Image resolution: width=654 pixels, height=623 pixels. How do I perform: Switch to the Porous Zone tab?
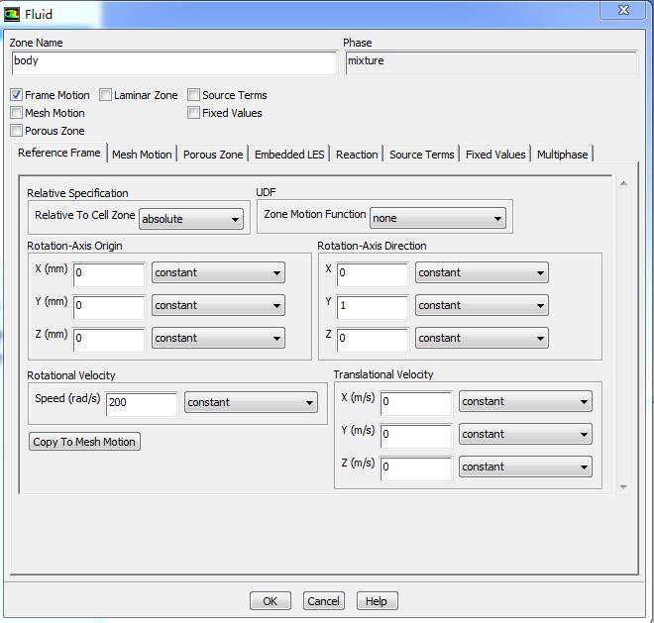213,155
